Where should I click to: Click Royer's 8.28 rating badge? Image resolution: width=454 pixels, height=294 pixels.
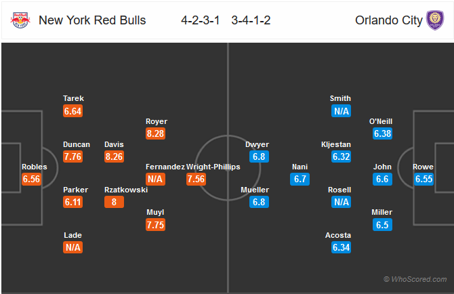[155, 133]
